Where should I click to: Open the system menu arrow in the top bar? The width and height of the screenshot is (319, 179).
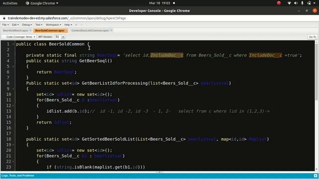click(x=315, y=3)
